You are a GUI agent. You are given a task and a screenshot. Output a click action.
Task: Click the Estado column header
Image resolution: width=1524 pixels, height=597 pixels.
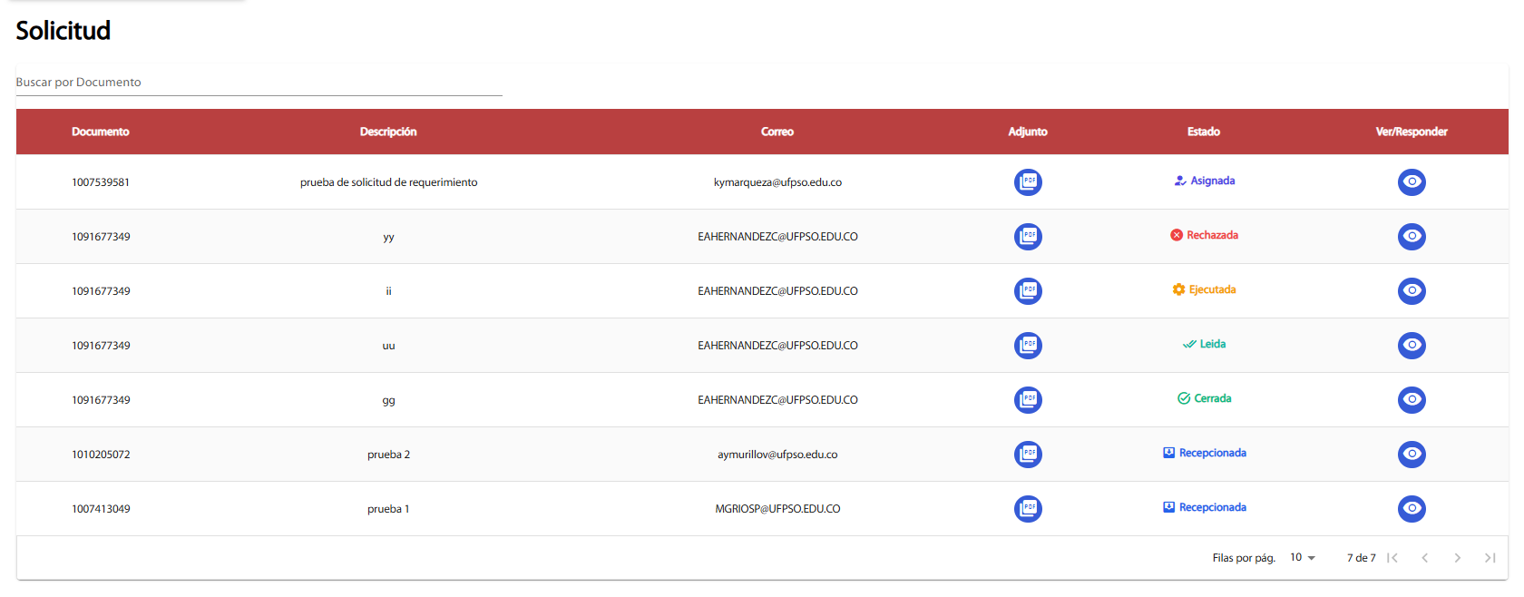1203,132
